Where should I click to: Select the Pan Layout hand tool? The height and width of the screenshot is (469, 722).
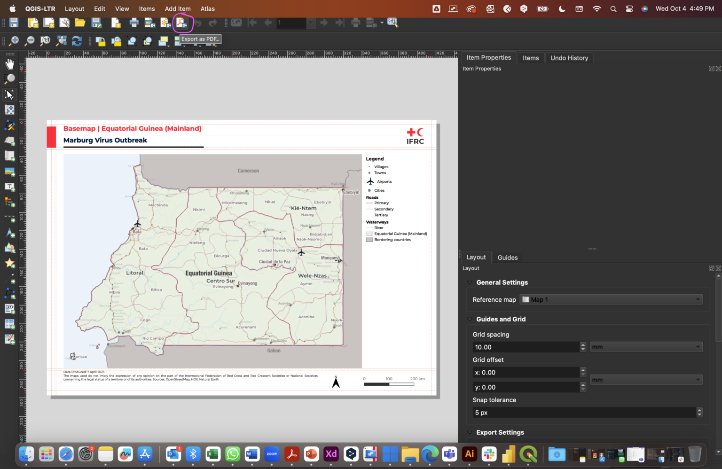tap(9, 63)
